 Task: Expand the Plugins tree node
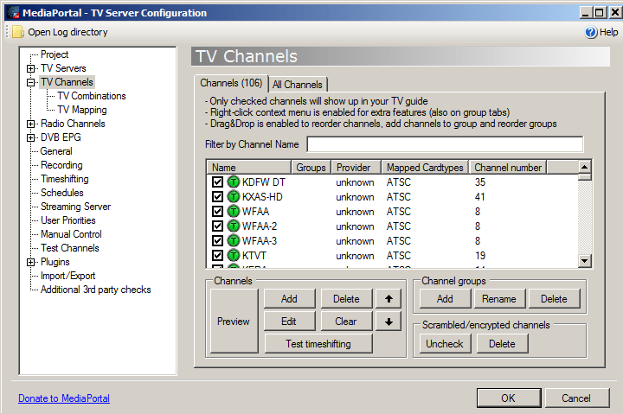tap(30, 263)
